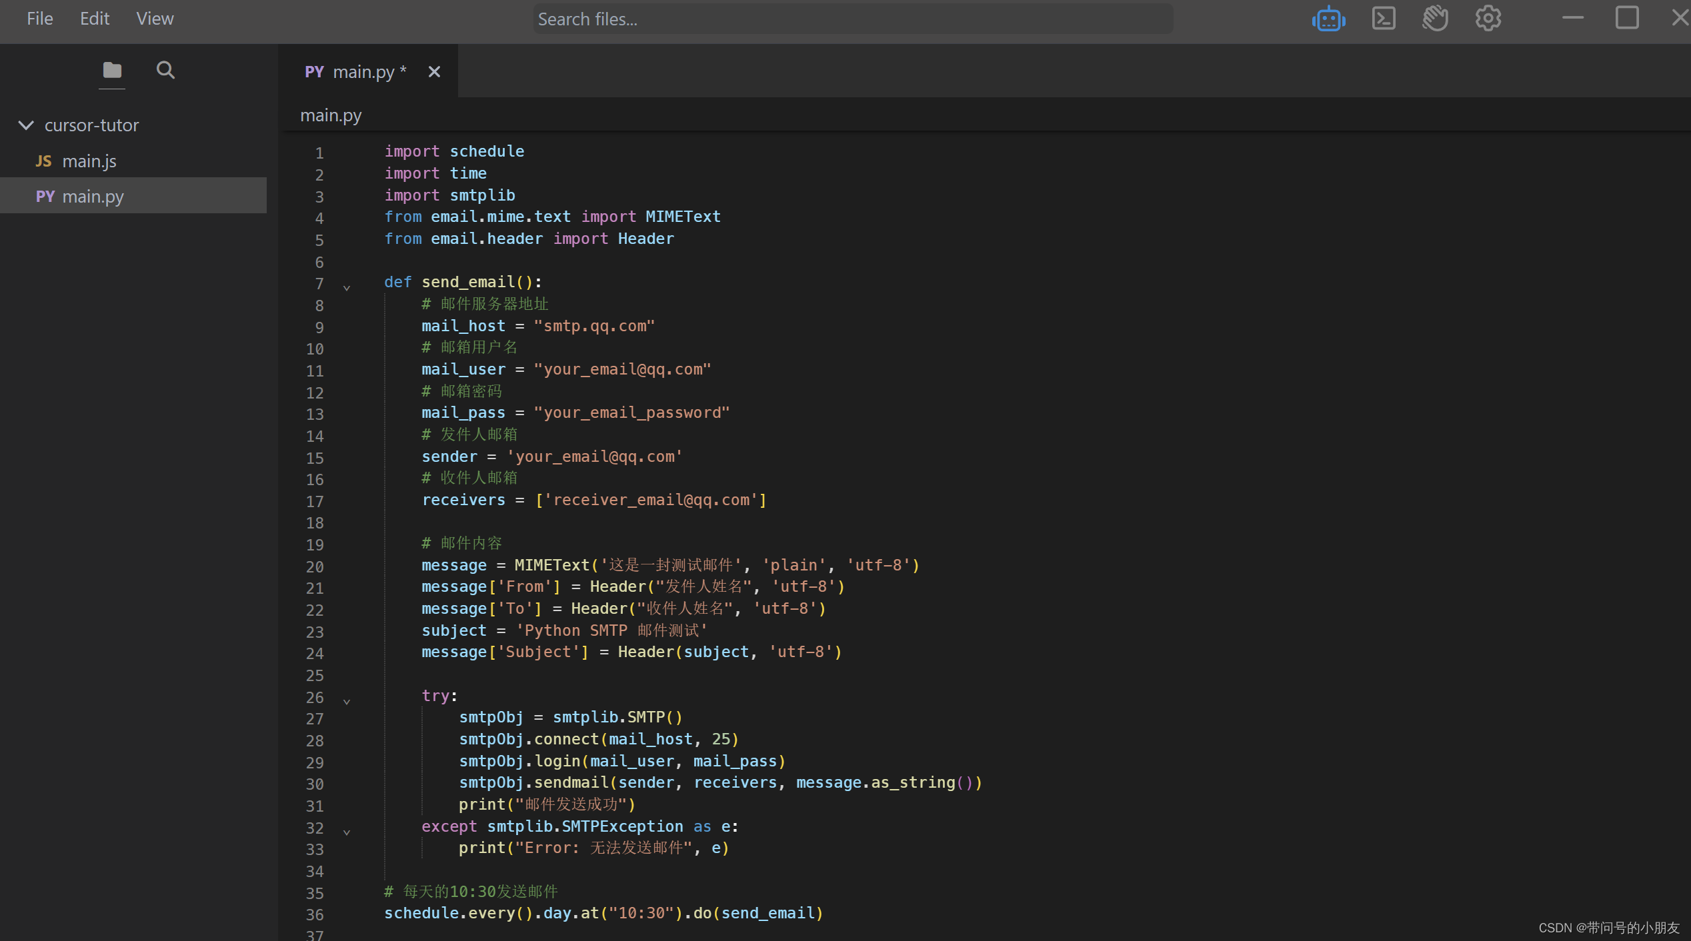The image size is (1691, 941).
Task: Click line number 1 in the gutter
Action: coord(319,153)
